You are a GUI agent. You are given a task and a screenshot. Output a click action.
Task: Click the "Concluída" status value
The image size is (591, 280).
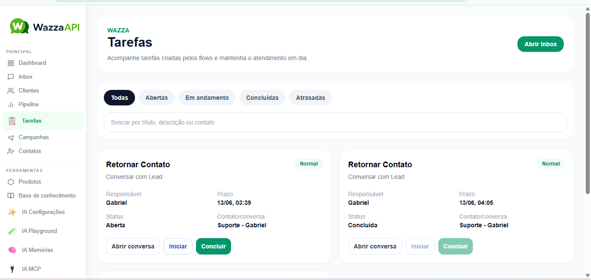[363, 225]
